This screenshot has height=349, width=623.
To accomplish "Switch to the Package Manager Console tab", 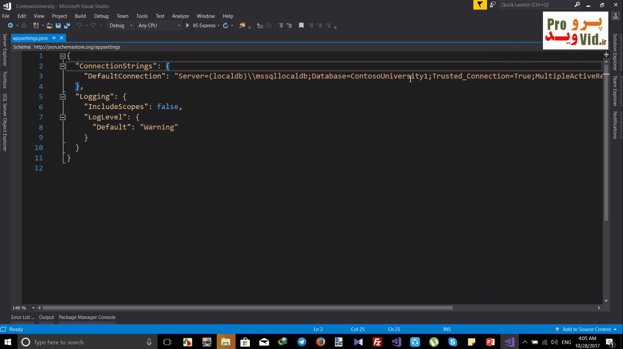I will (87, 317).
